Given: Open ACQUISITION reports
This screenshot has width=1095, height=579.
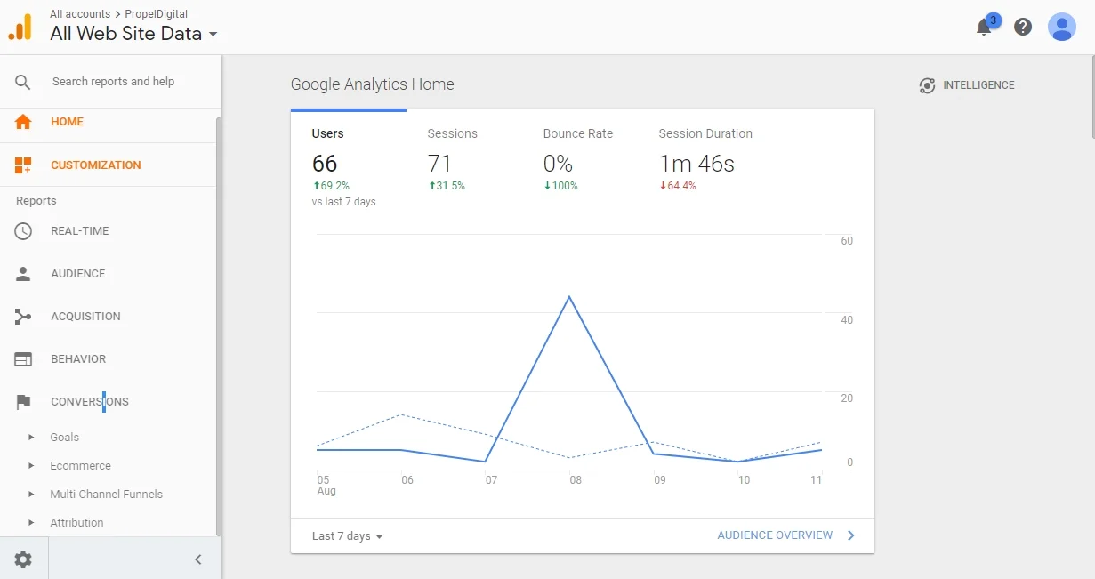Looking at the screenshot, I should click(x=85, y=317).
